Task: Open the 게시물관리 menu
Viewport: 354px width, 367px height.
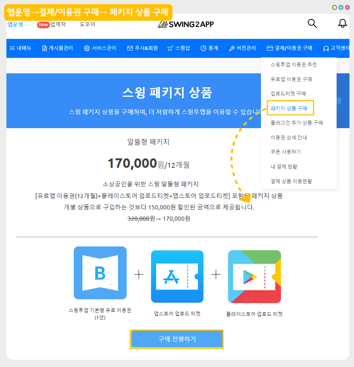Action: (57, 48)
